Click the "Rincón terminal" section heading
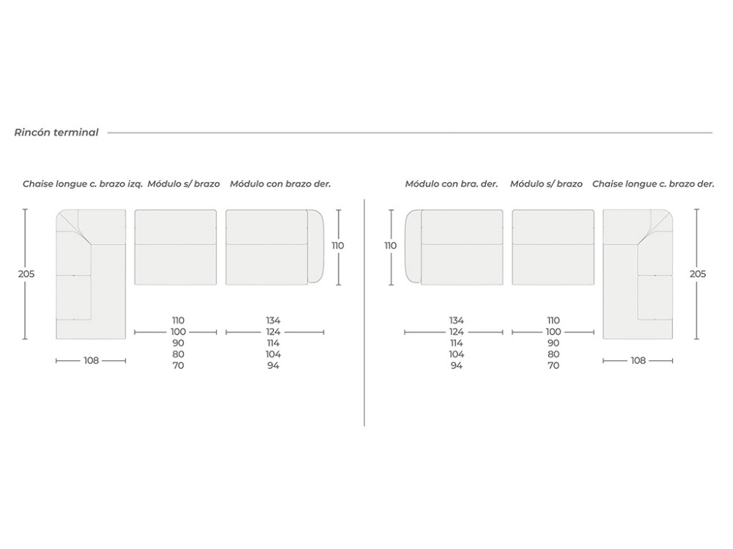The image size is (733, 549). (56, 132)
